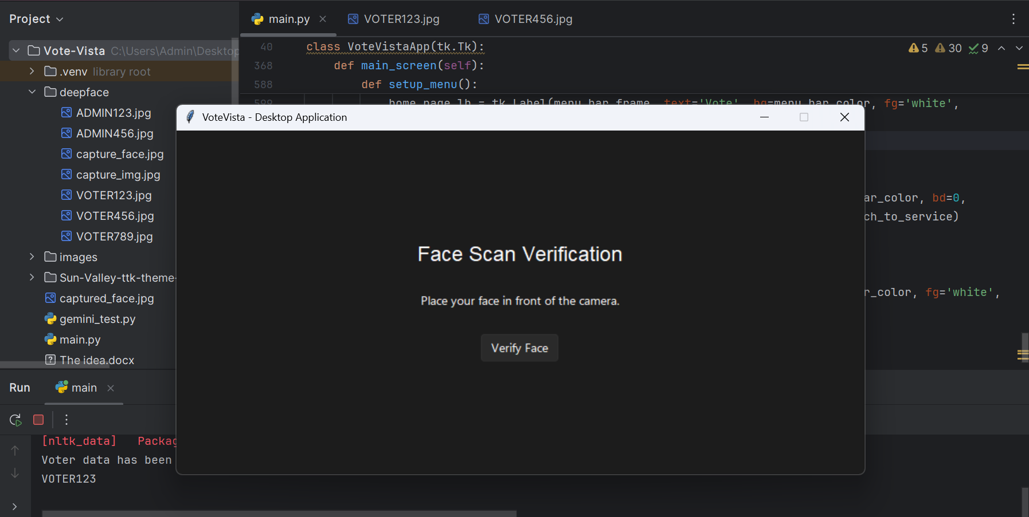
Task: Open main.py in the project tree
Action: (x=80, y=340)
